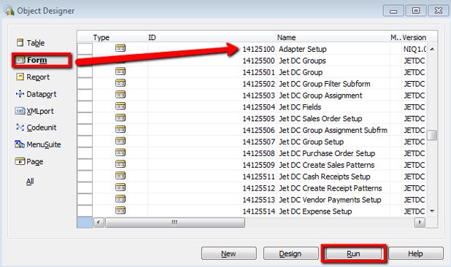Click the New button
Image resolution: width=451 pixels, height=267 pixels.
click(x=228, y=253)
